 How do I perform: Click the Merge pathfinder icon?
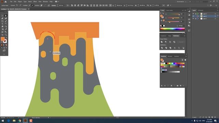coord(170,48)
